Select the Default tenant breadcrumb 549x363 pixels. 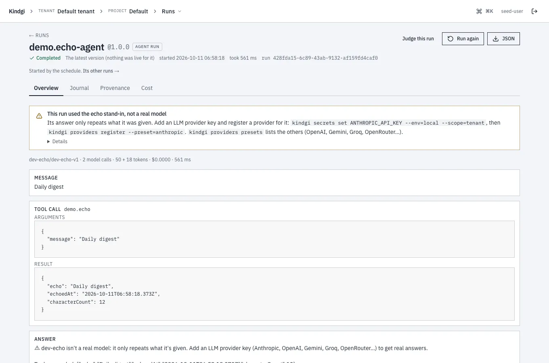(x=76, y=11)
